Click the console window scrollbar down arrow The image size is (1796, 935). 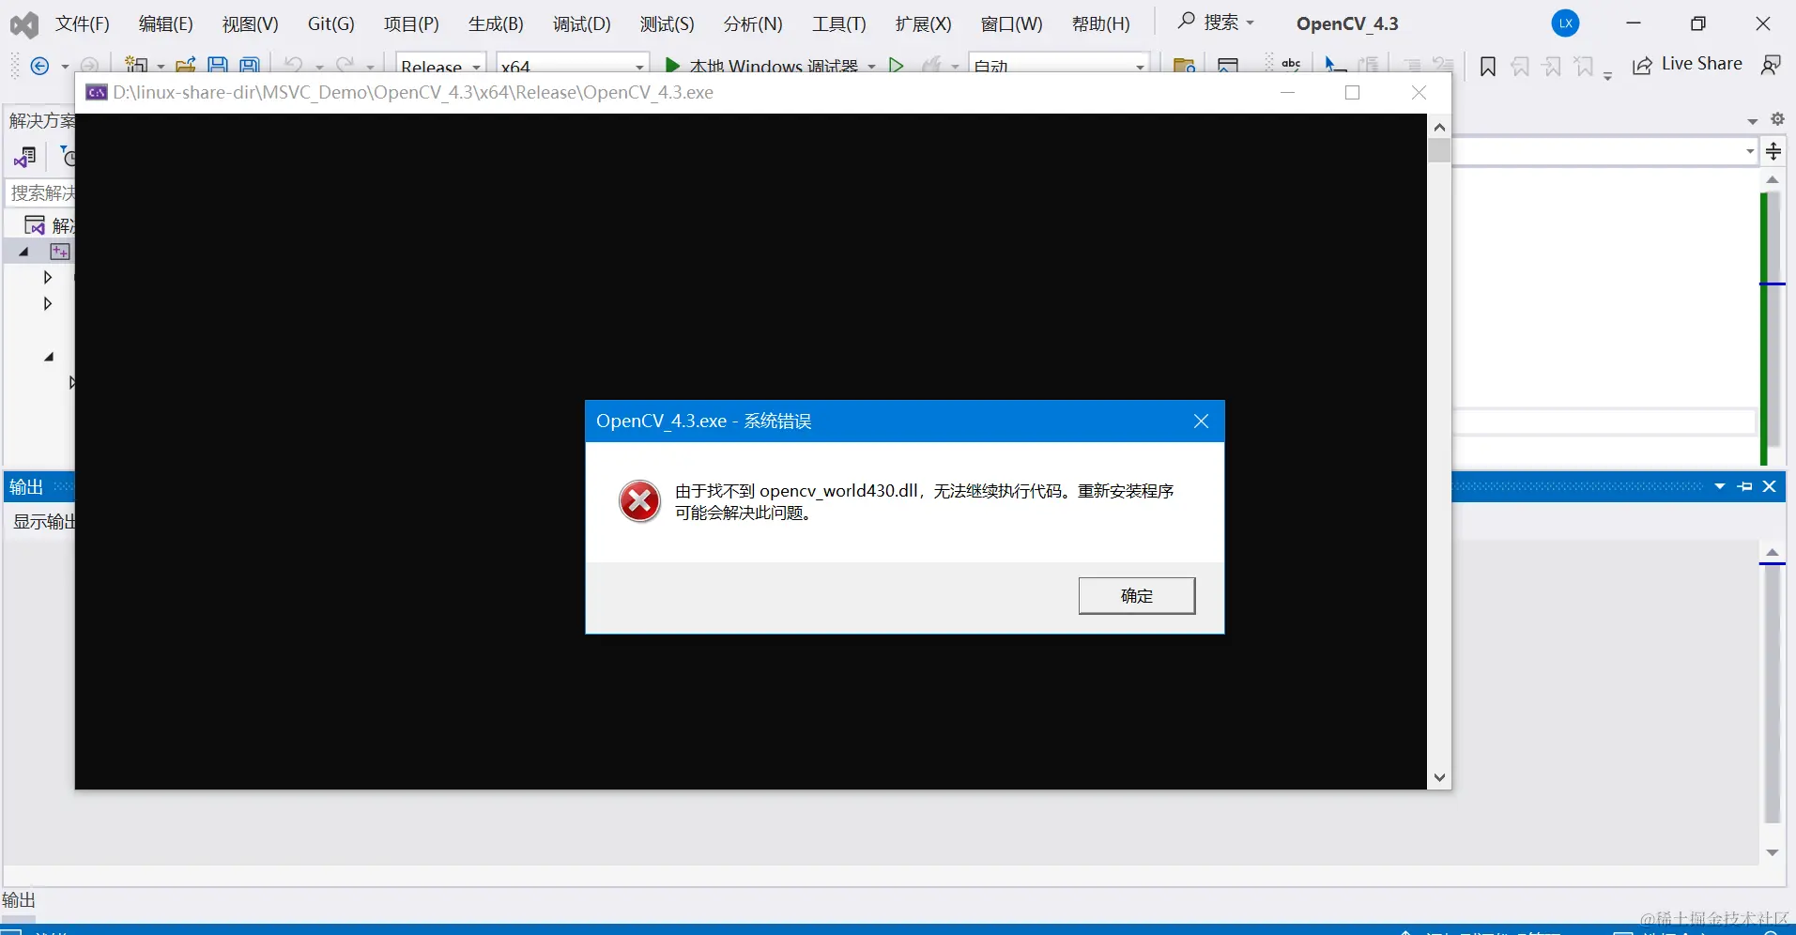pos(1439,777)
